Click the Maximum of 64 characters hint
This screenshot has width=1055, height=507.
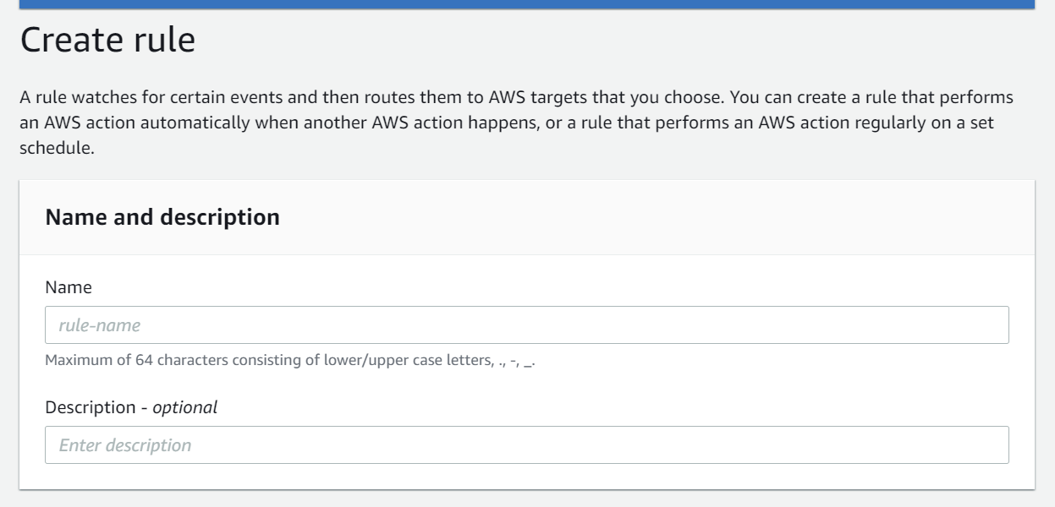coord(290,361)
